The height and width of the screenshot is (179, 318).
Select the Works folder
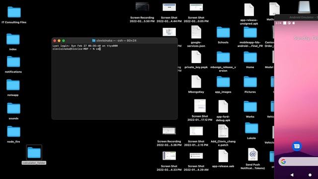(x=250, y=106)
